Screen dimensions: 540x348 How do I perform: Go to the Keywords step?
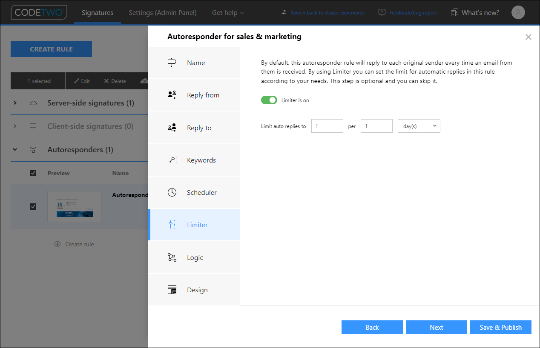coord(194,160)
